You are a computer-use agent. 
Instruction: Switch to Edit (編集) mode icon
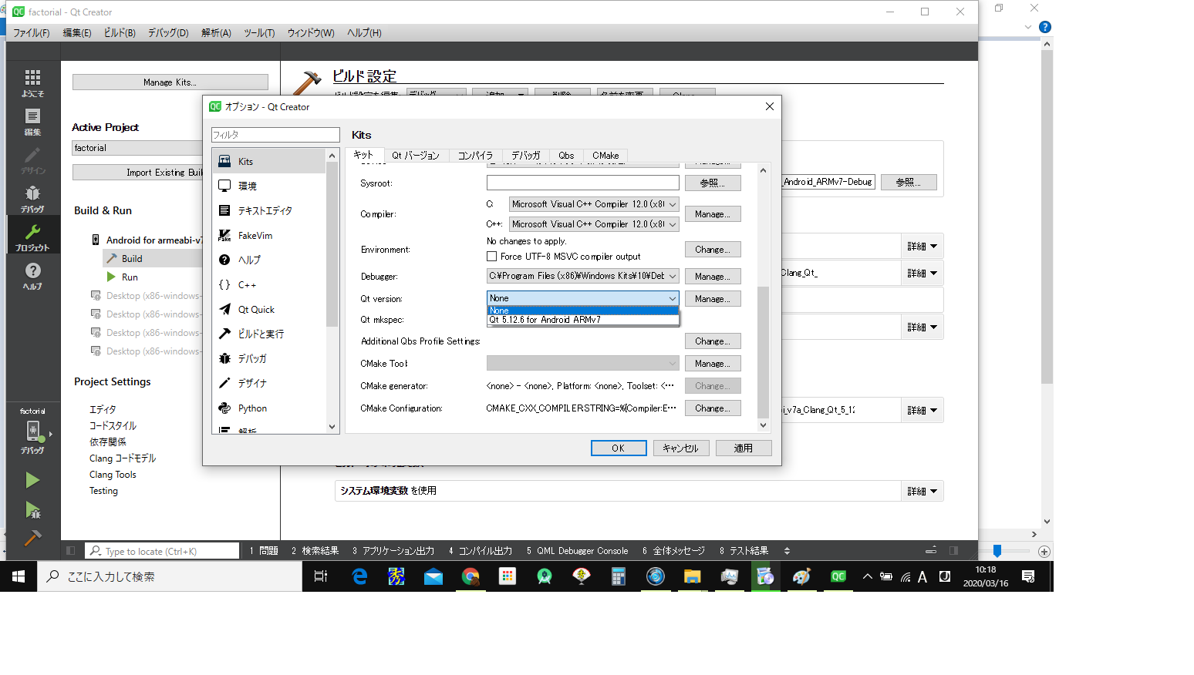pyautogui.click(x=32, y=121)
